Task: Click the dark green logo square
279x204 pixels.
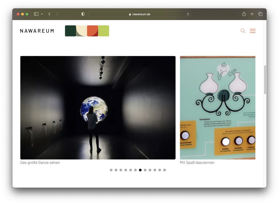Action: [x=70, y=31]
